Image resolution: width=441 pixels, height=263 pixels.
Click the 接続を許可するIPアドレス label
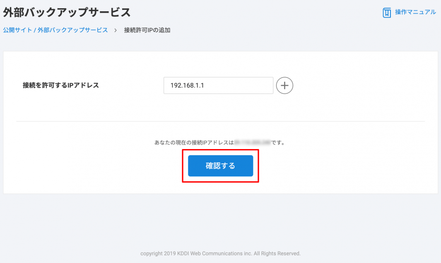click(x=61, y=85)
